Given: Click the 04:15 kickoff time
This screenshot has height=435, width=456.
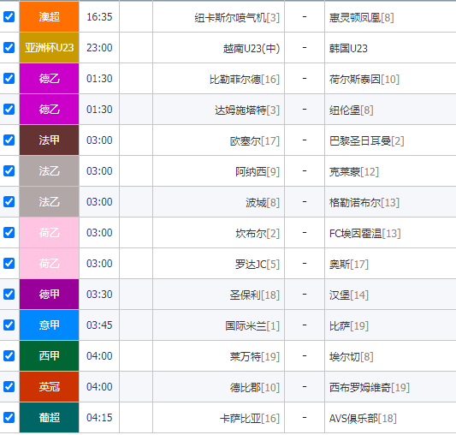Looking at the screenshot, I should coord(99,418).
